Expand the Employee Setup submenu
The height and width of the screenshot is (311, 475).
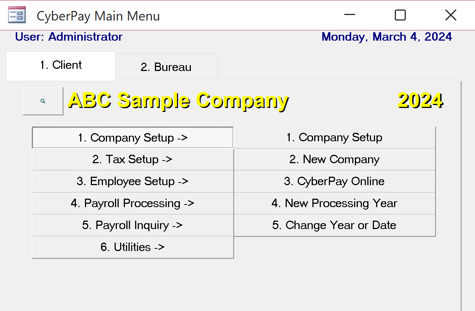(133, 181)
